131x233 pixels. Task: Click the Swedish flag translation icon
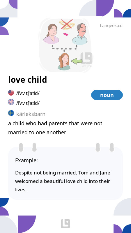11,113
